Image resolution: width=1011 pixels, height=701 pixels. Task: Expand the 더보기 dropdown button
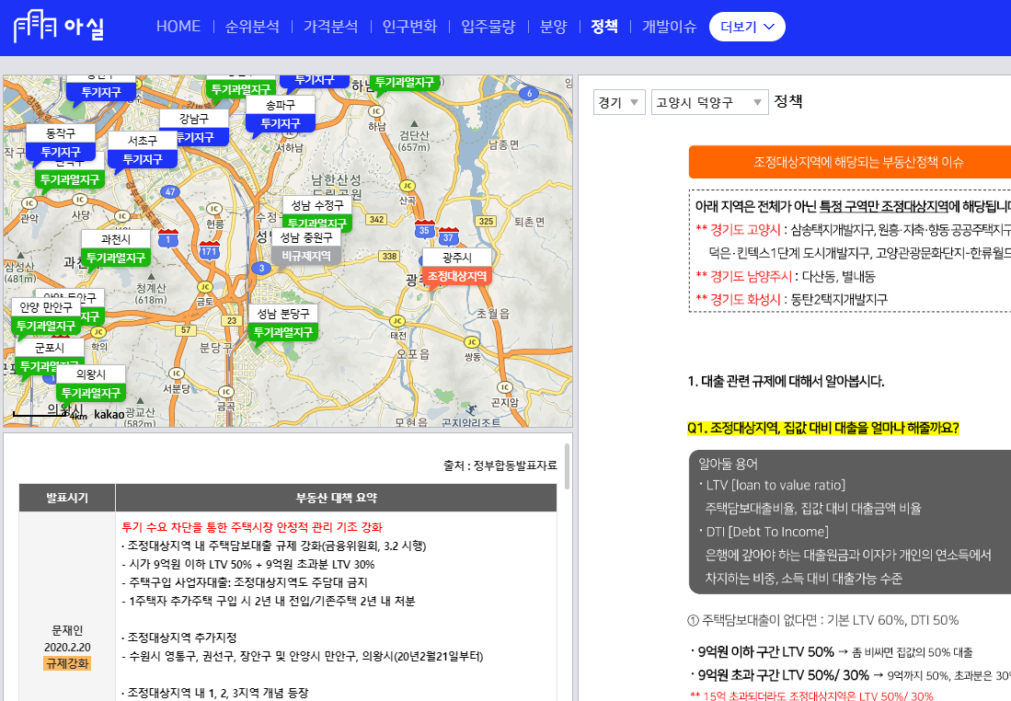coord(747,27)
